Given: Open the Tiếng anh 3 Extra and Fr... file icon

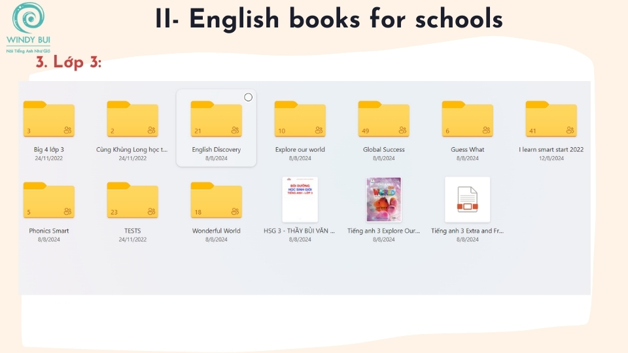Looking at the screenshot, I should tap(468, 199).
